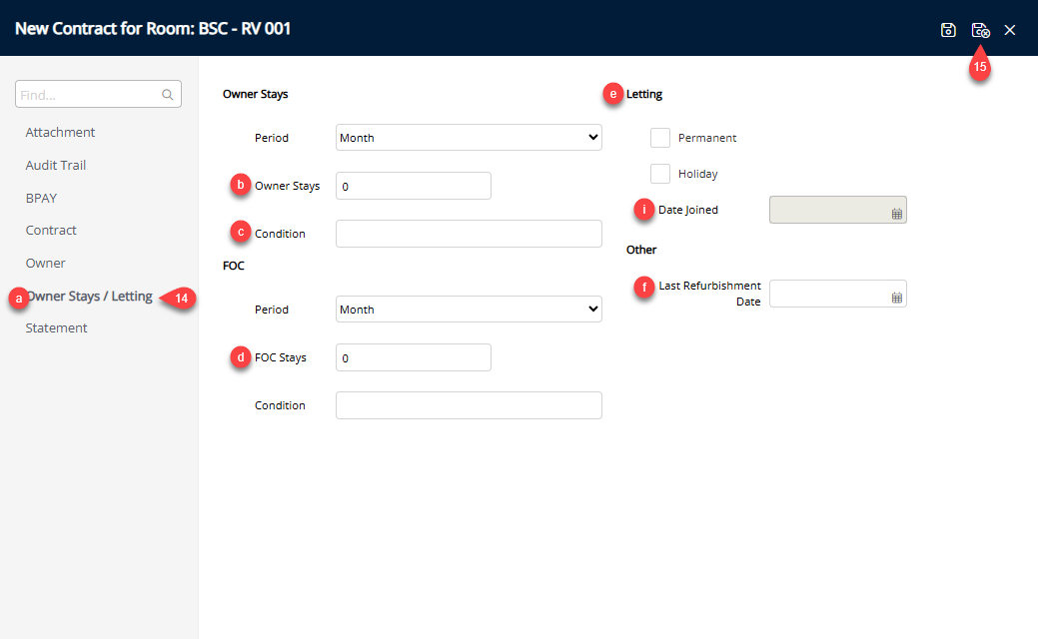Go to the Audit Trail section
1038x639 pixels.
point(63,166)
